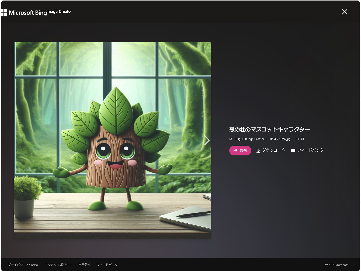This screenshot has height=271, width=361.
Task: Open the プライバシーと Cookie footer link
Action: pos(23,265)
